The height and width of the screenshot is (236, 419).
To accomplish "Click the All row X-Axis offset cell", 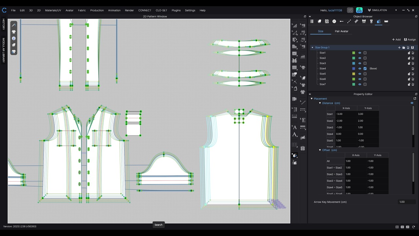I will [355, 161].
